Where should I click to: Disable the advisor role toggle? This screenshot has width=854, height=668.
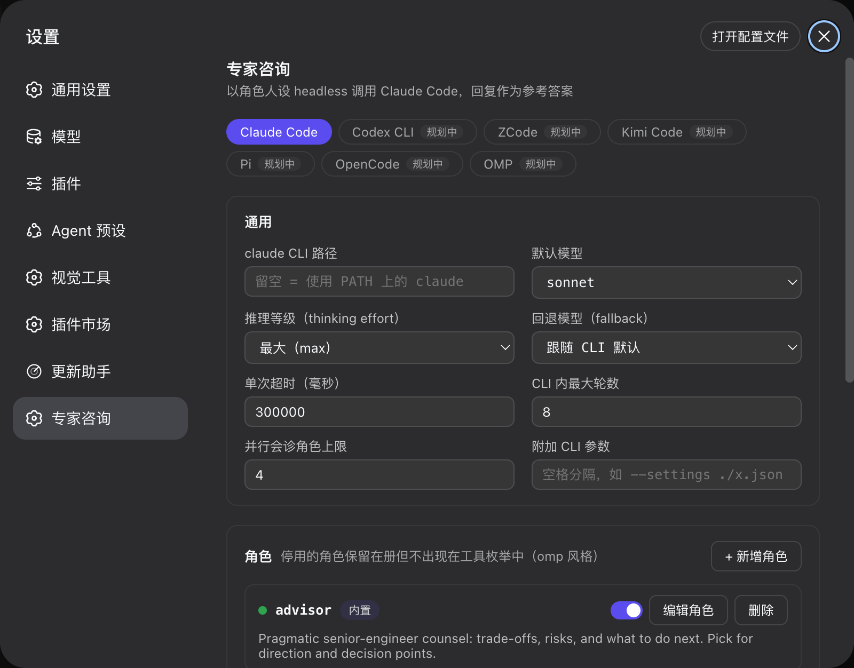click(627, 610)
